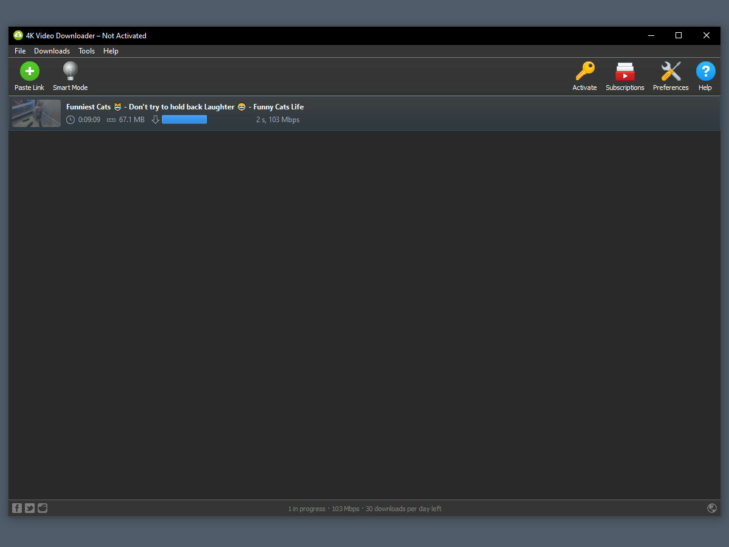The height and width of the screenshot is (547, 729).
Task: Click the globe icon in status bar
Action: (712, 508)
